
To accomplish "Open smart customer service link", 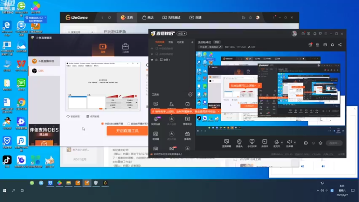I will [x=73, y=116].
